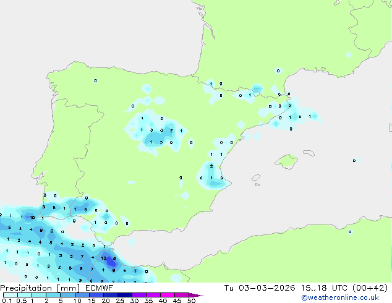This screenshot has height=303, width=392.
Task: Click the purple swatch between 30 and 35
Action: click(138, 295)
